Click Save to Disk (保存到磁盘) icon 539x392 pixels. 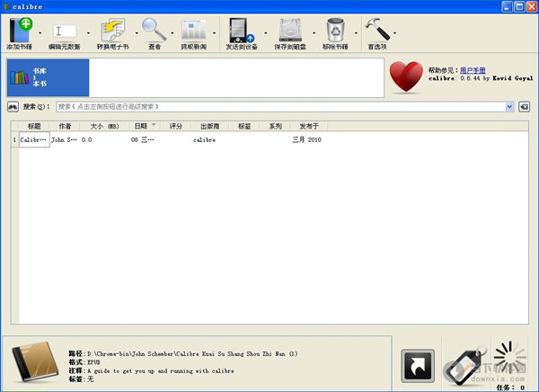(290, 30)
